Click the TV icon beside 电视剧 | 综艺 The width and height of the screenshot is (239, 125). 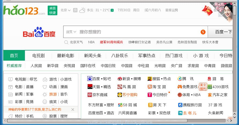click(10, 79)
